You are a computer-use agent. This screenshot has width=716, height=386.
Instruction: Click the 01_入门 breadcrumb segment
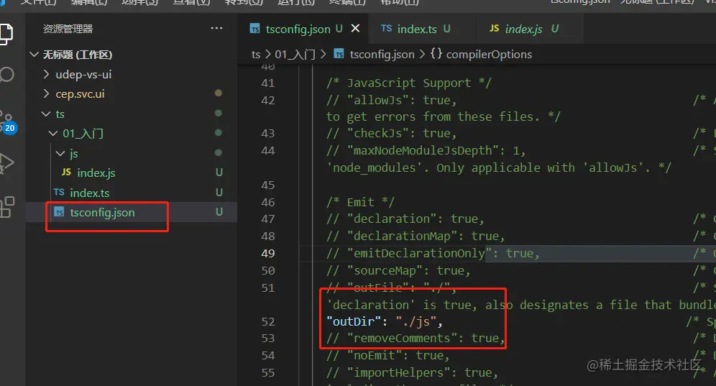click(x=295, y=55)
